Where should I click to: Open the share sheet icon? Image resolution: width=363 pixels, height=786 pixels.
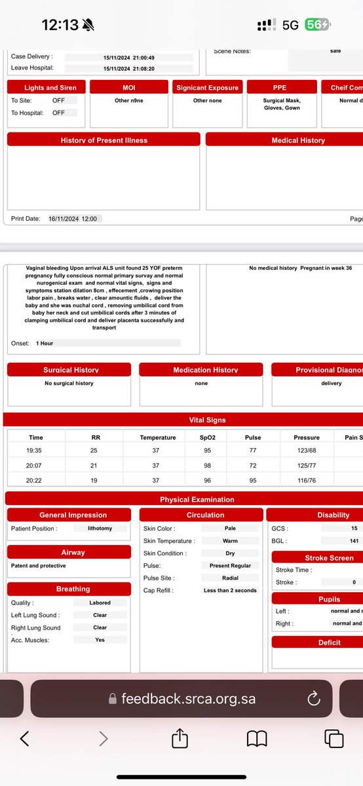pos(180,738)
